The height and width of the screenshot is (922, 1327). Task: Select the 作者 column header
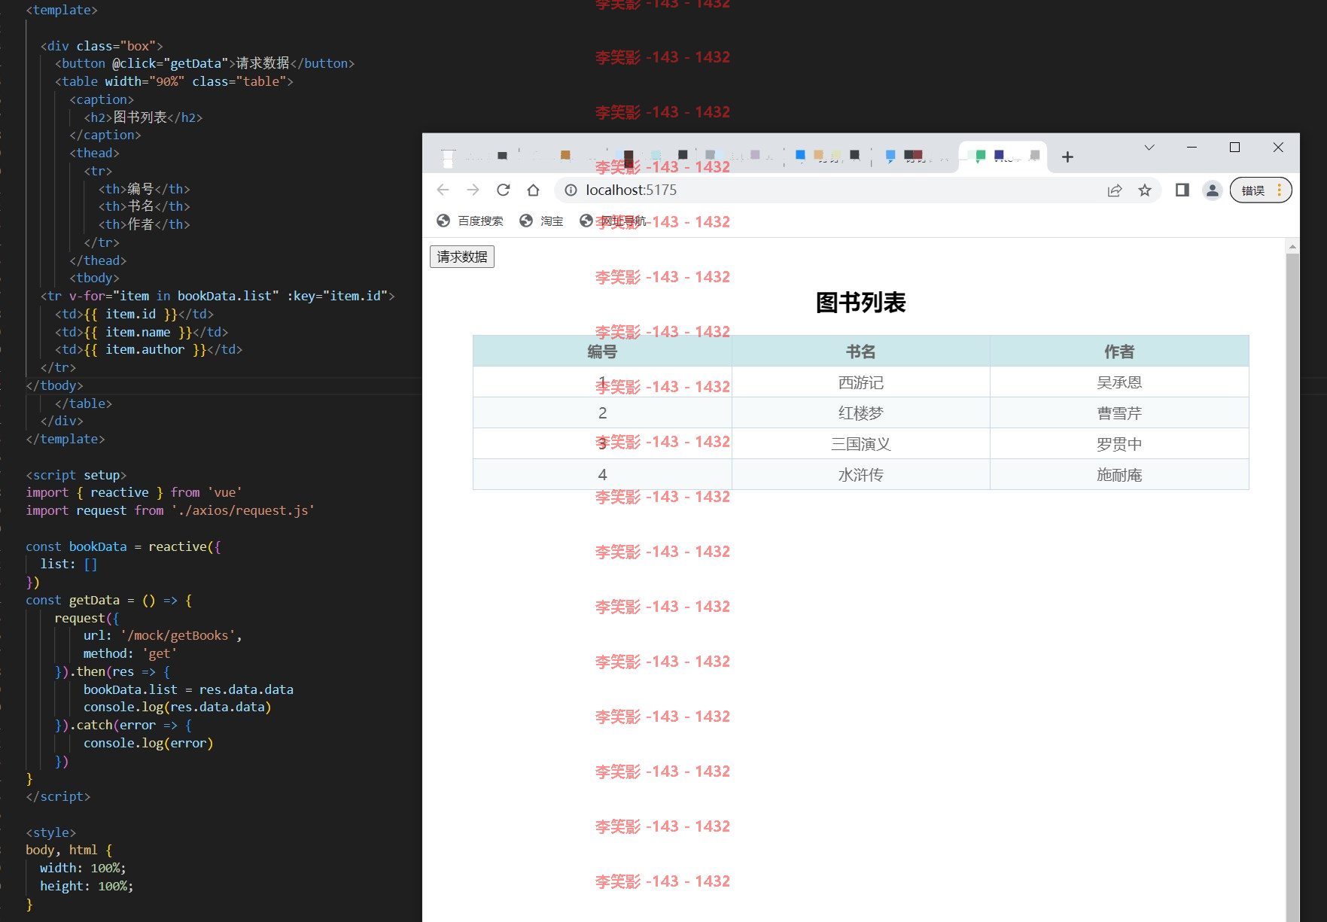pyautogui.click(x=1119, y=351)
